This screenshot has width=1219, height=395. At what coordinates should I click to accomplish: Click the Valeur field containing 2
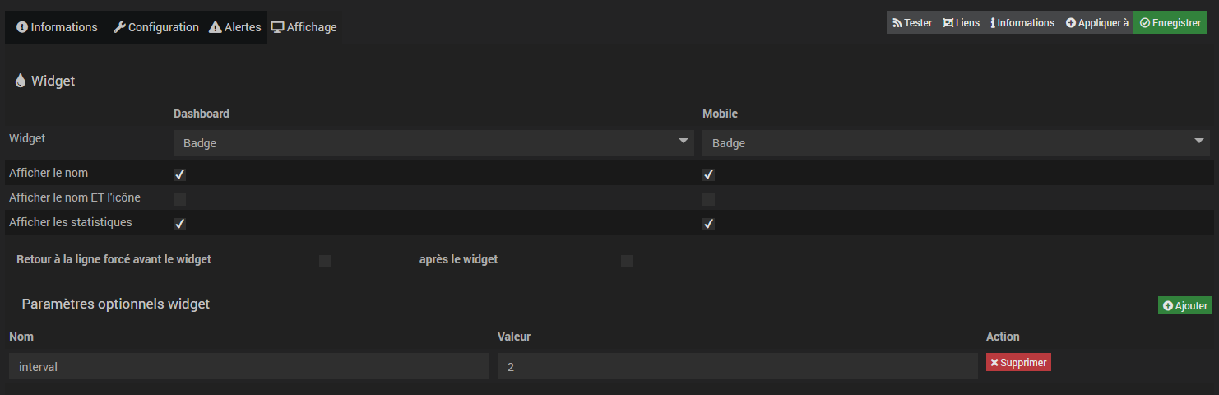[737, 367]
